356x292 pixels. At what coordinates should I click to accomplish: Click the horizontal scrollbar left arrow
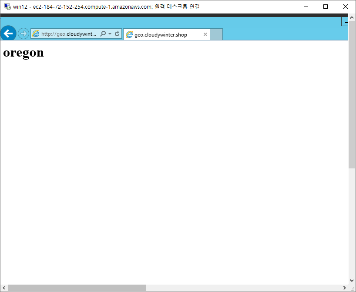click(4, 288)
